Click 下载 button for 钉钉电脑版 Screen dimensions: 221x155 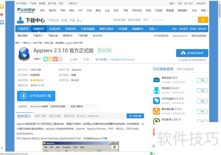click(202, 101)
